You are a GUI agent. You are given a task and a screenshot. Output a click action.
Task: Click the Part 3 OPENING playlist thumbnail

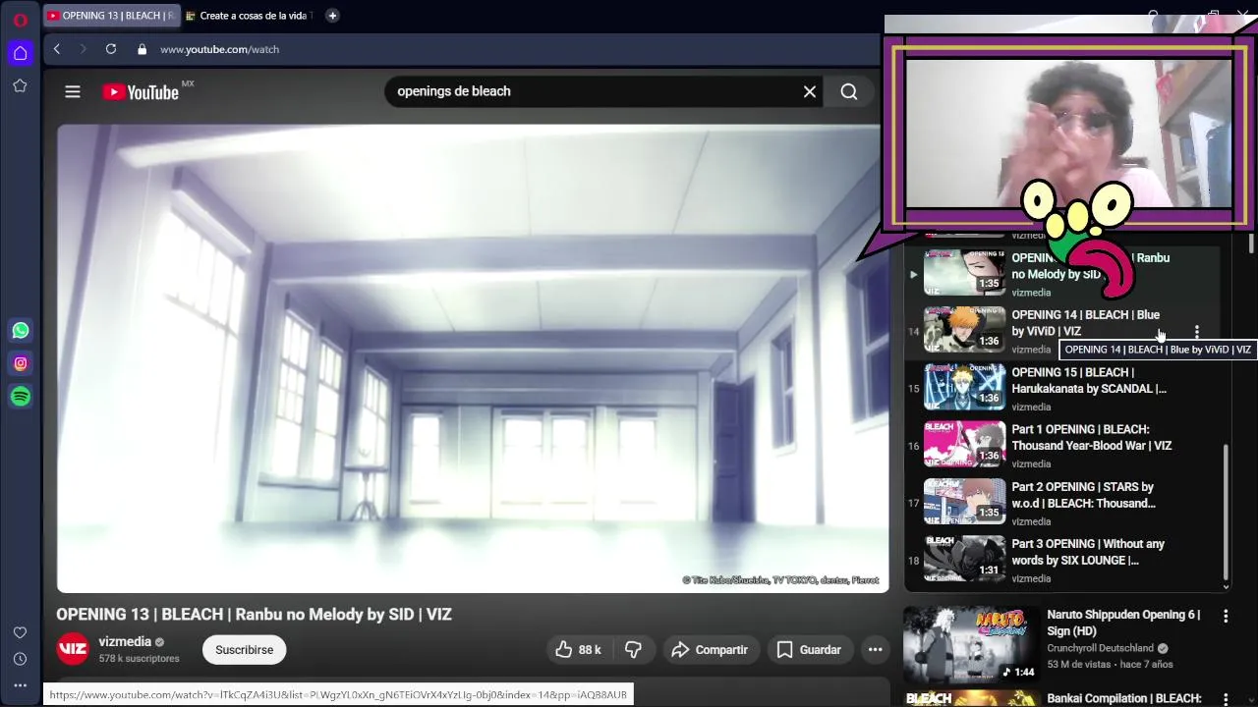click(x=964, y=558)
